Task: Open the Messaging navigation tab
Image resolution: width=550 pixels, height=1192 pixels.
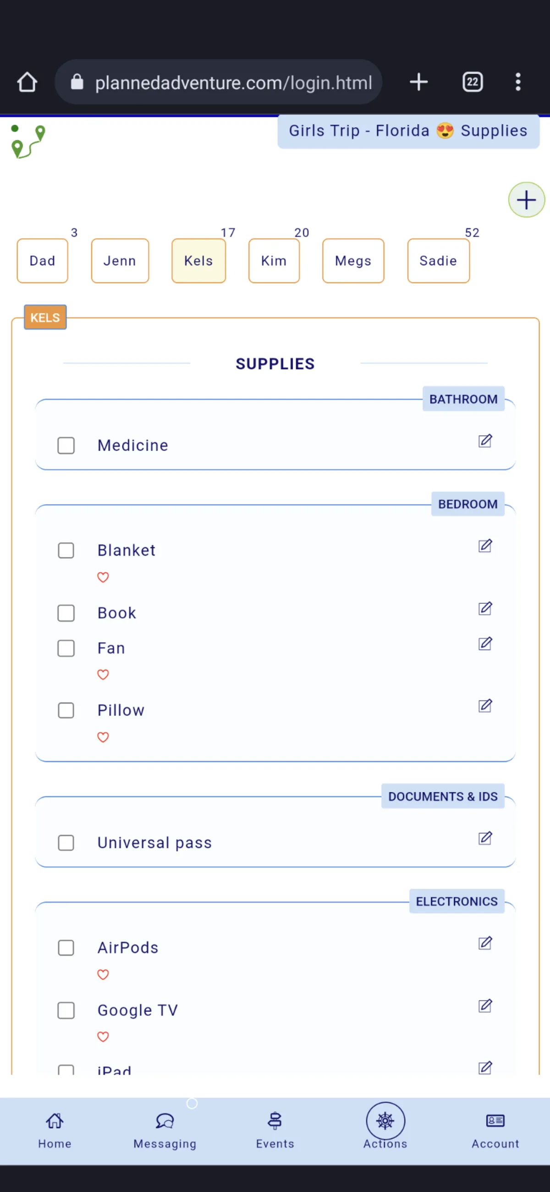Action: 165,1130
